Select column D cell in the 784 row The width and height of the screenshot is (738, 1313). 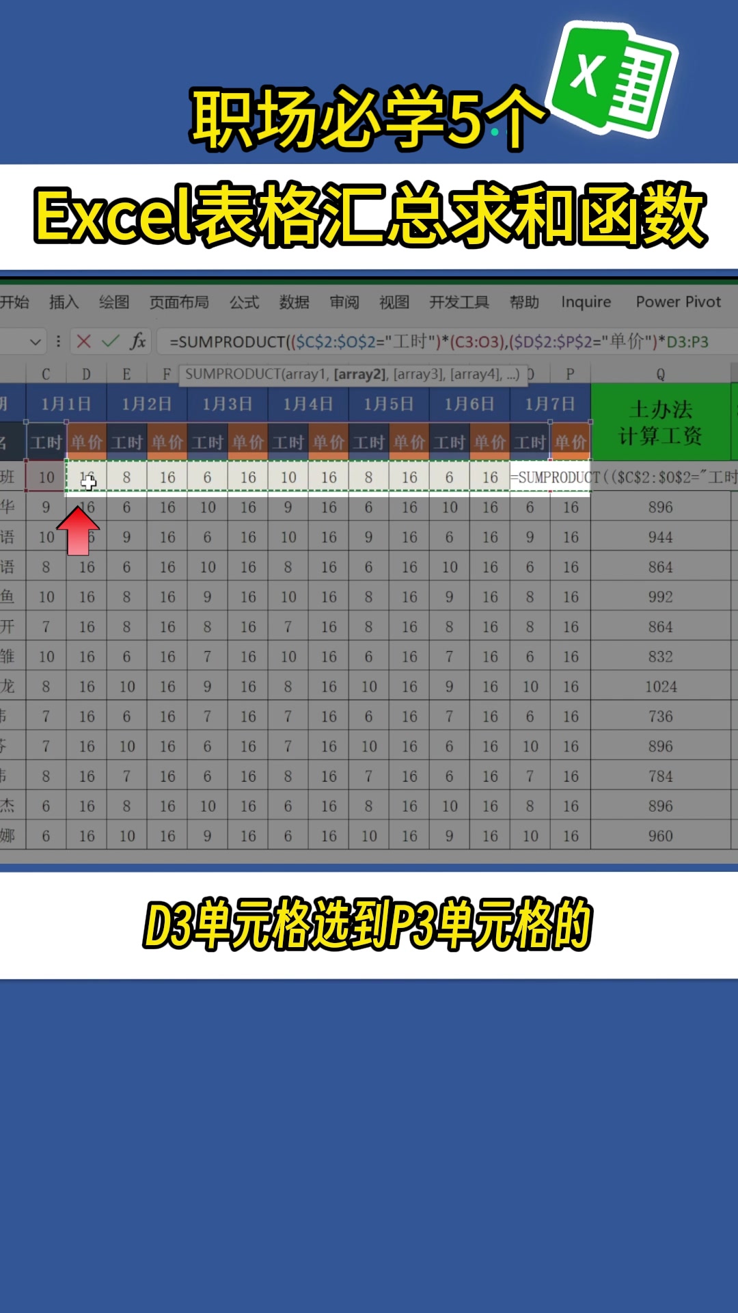coord(86,776)
